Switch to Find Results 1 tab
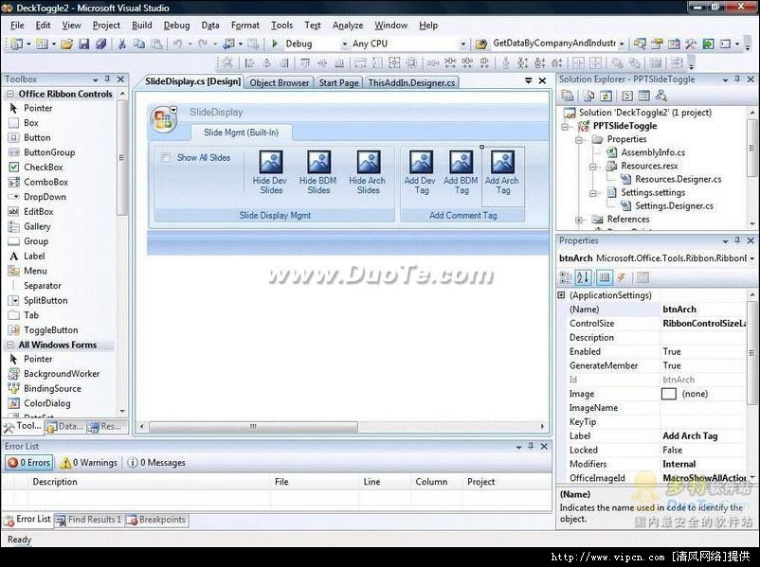 (x=89, y=520)
